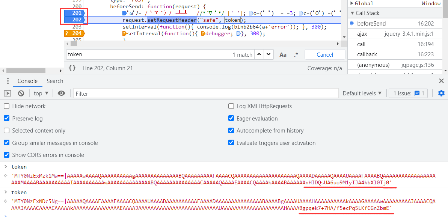This screenshot has width=448, height=217.
Task: Go to previous search match arrow
Action: (x=259, y=54)
